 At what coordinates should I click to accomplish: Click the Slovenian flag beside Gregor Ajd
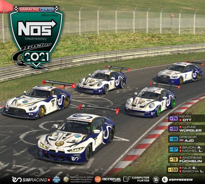click(181, 141)
